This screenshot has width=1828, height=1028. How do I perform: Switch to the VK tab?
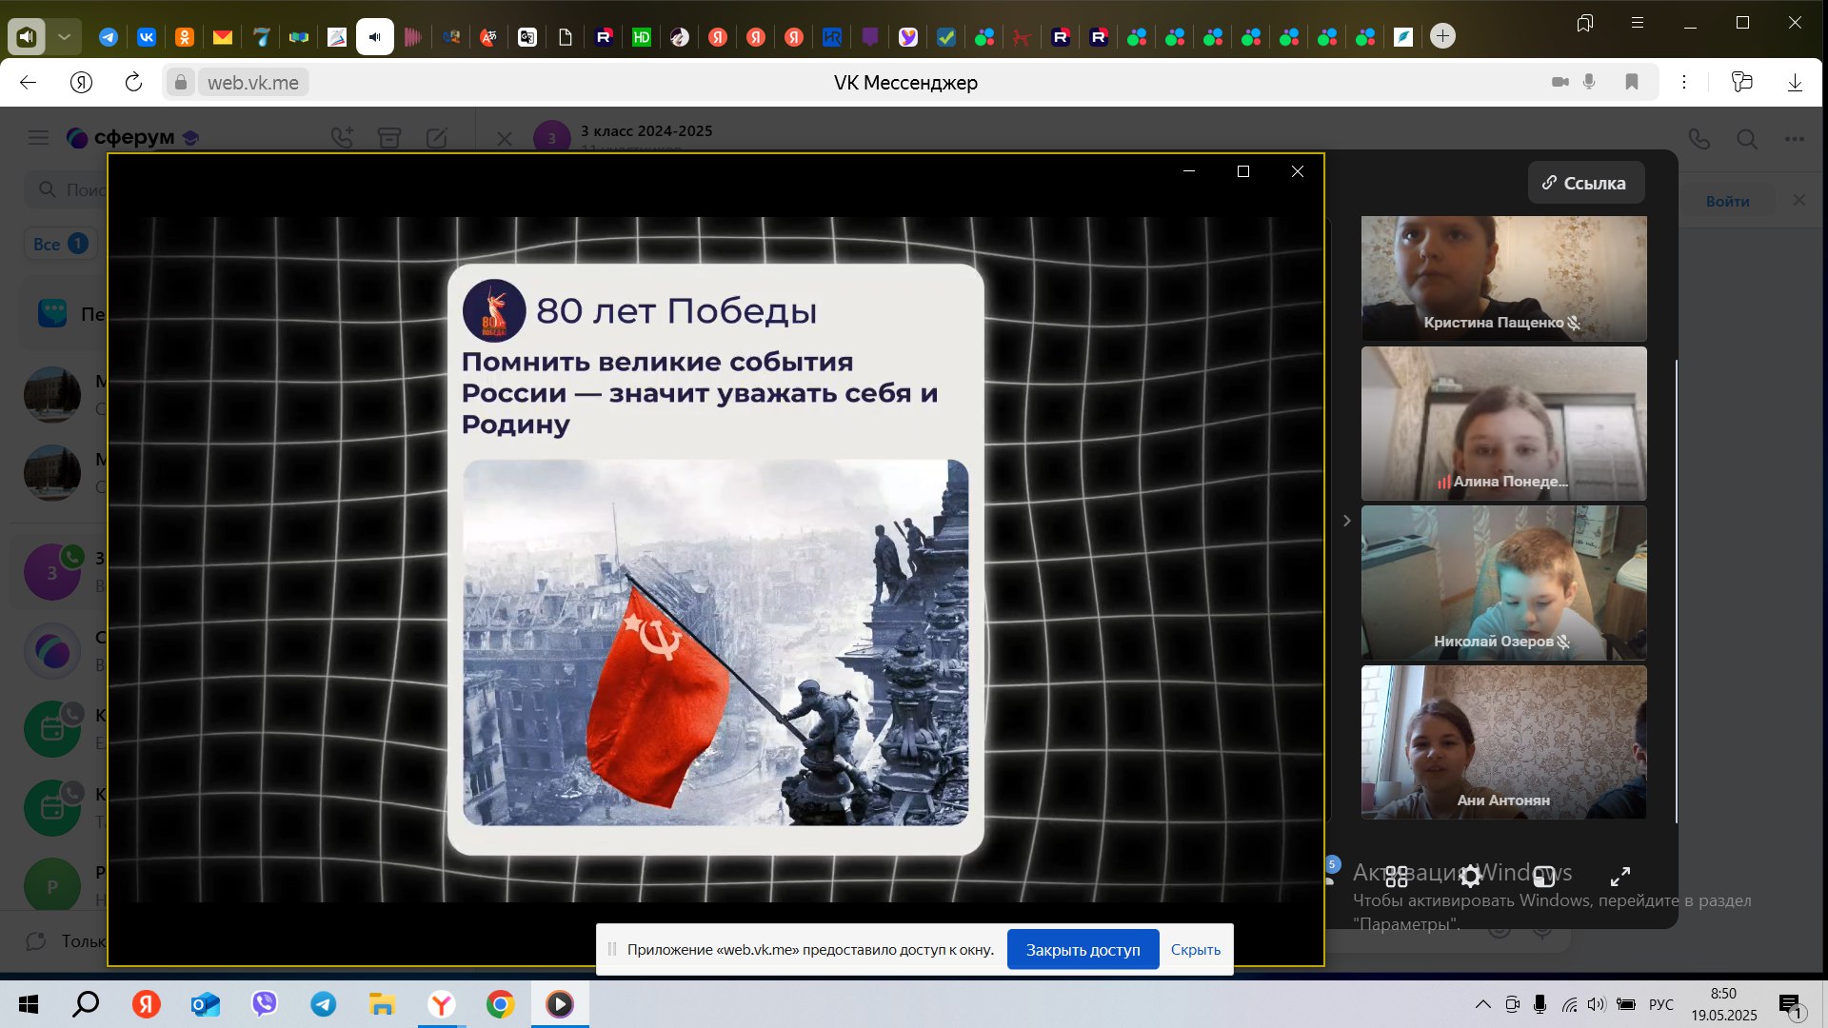147,37
